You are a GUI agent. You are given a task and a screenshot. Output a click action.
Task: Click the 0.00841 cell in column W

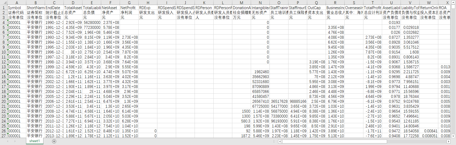click(x=429, y=131)
